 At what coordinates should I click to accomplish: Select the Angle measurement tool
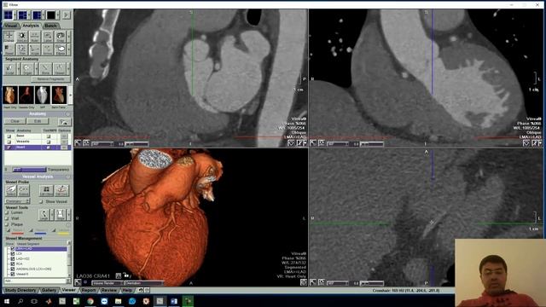click(34, 49)
